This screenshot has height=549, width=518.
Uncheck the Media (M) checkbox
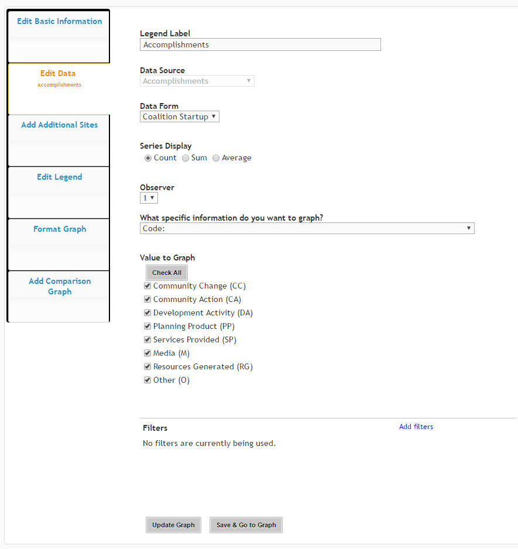point(147,353)
